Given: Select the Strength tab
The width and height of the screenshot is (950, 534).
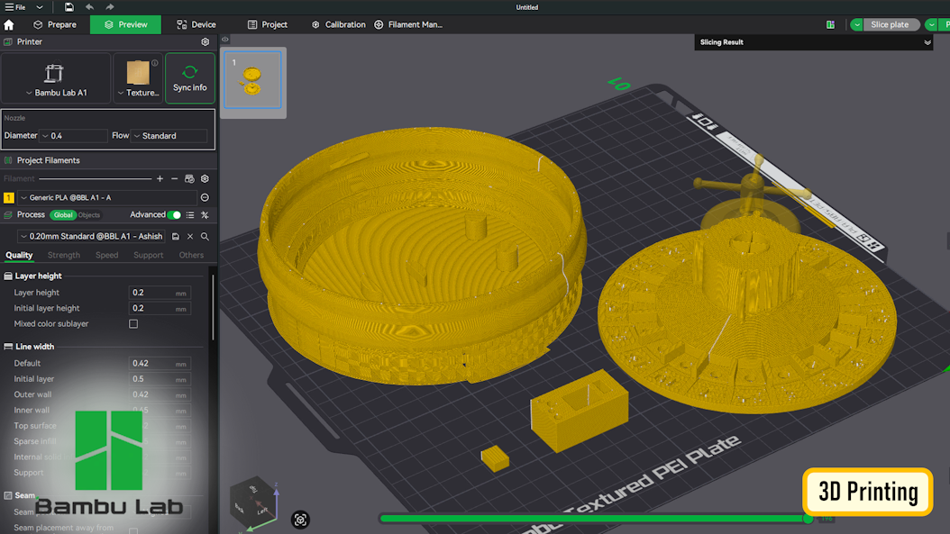Looking at the screenshot, I should click(x=64, y=255).
